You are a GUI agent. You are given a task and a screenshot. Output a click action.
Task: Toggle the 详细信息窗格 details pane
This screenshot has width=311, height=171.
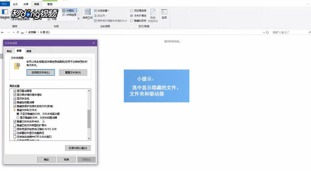click(21, 19)
